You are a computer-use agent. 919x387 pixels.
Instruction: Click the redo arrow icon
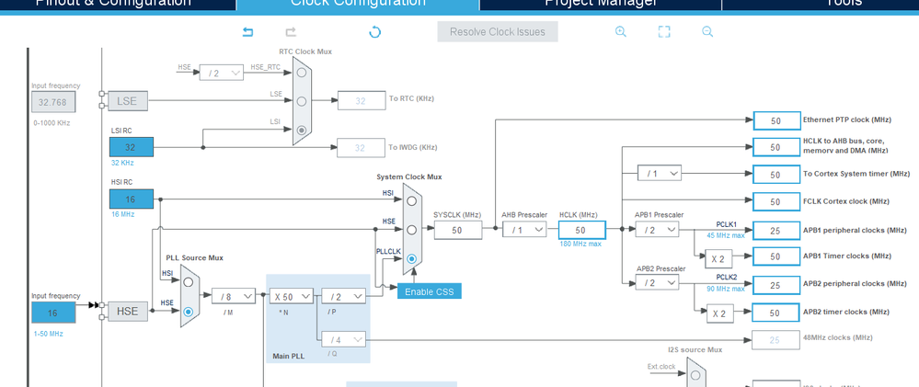[290, 31]
